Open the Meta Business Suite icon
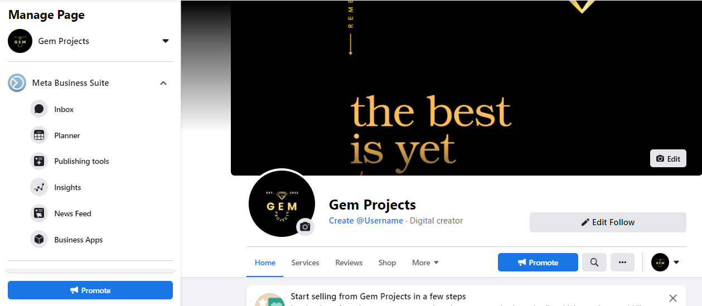This screenshot has height=306, width=702. 17,83
